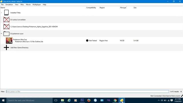Click the Add New Game Directory label
This screenshot has width=183, height=103.
pos(19,48)
